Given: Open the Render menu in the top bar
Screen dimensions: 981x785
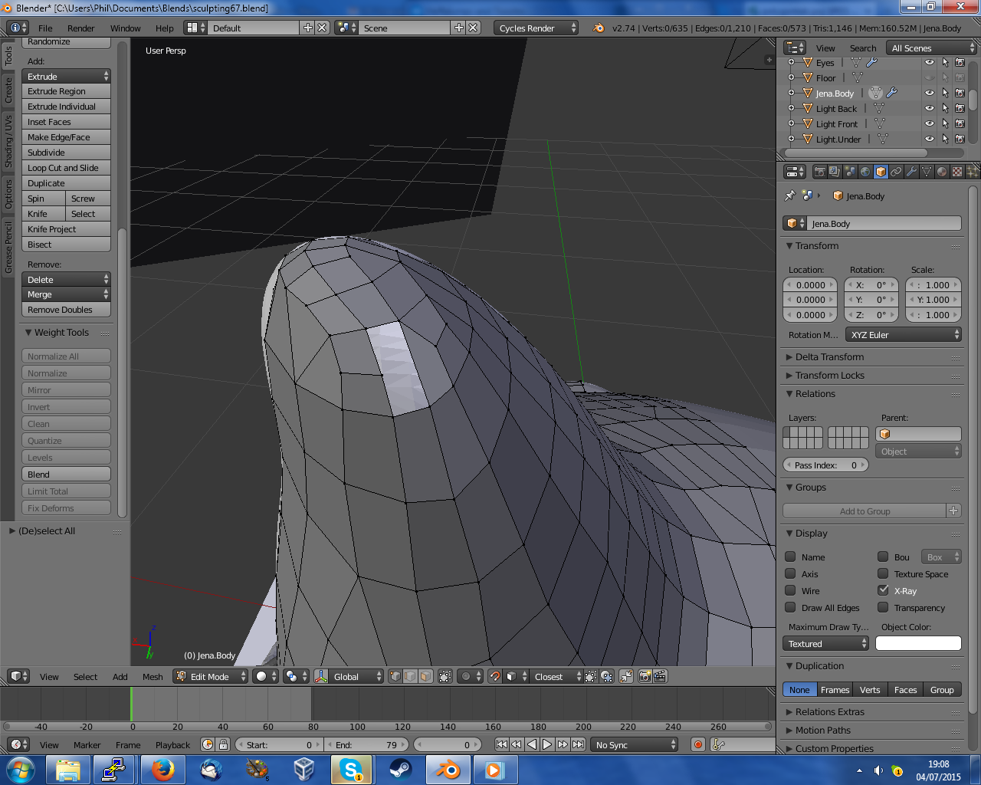Looking at the screenshot, I should coord(80,28).
